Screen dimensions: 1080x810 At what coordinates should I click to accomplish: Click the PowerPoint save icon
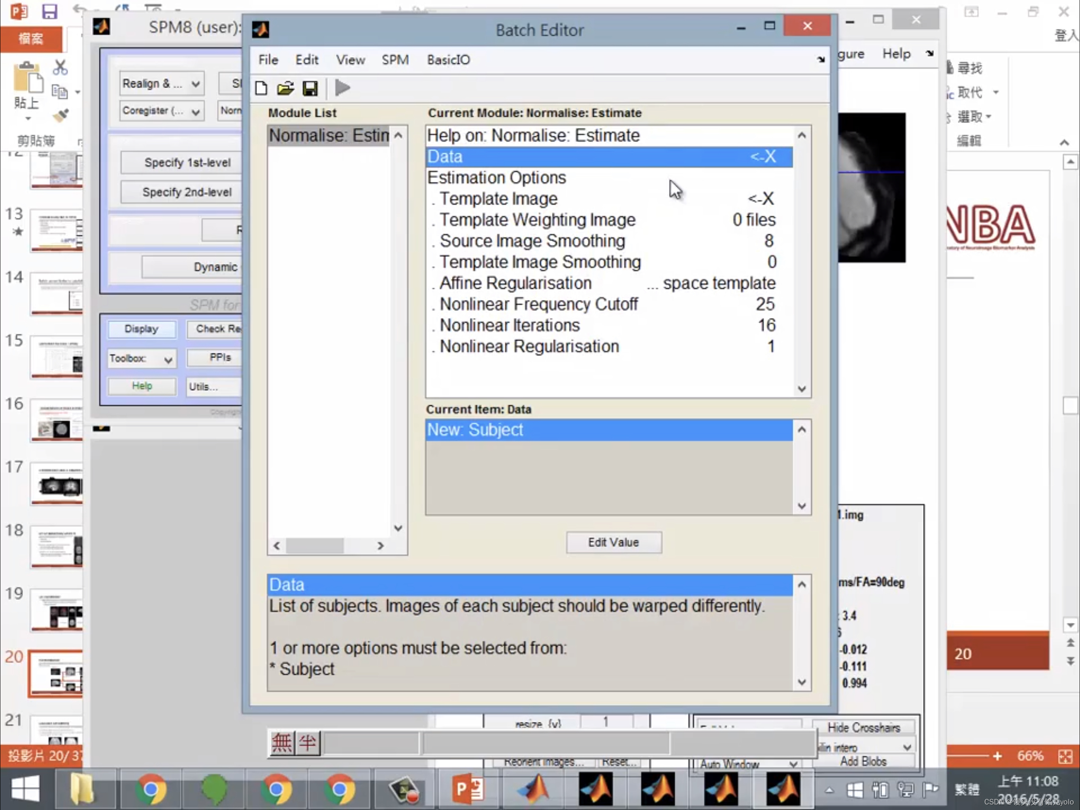tap(49, 11)
